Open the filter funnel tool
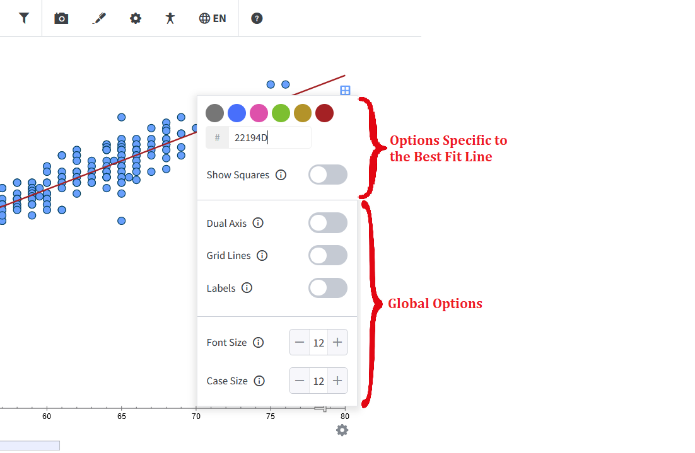This screenshot has width=695, height=453. (24, 18)
